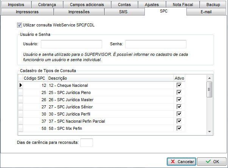Select the 27 - SPC Jurídica Sênior row
Screen dimensions: 228x168
pyautogui.click(x=76, y=107)
